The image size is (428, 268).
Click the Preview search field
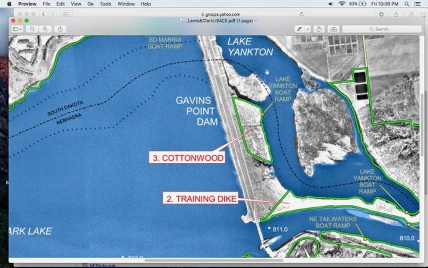pos(382,29)
